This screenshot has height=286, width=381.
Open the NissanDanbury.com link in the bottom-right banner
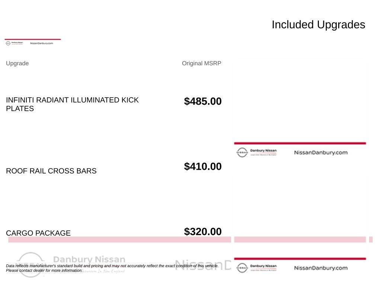pos(321,268)
